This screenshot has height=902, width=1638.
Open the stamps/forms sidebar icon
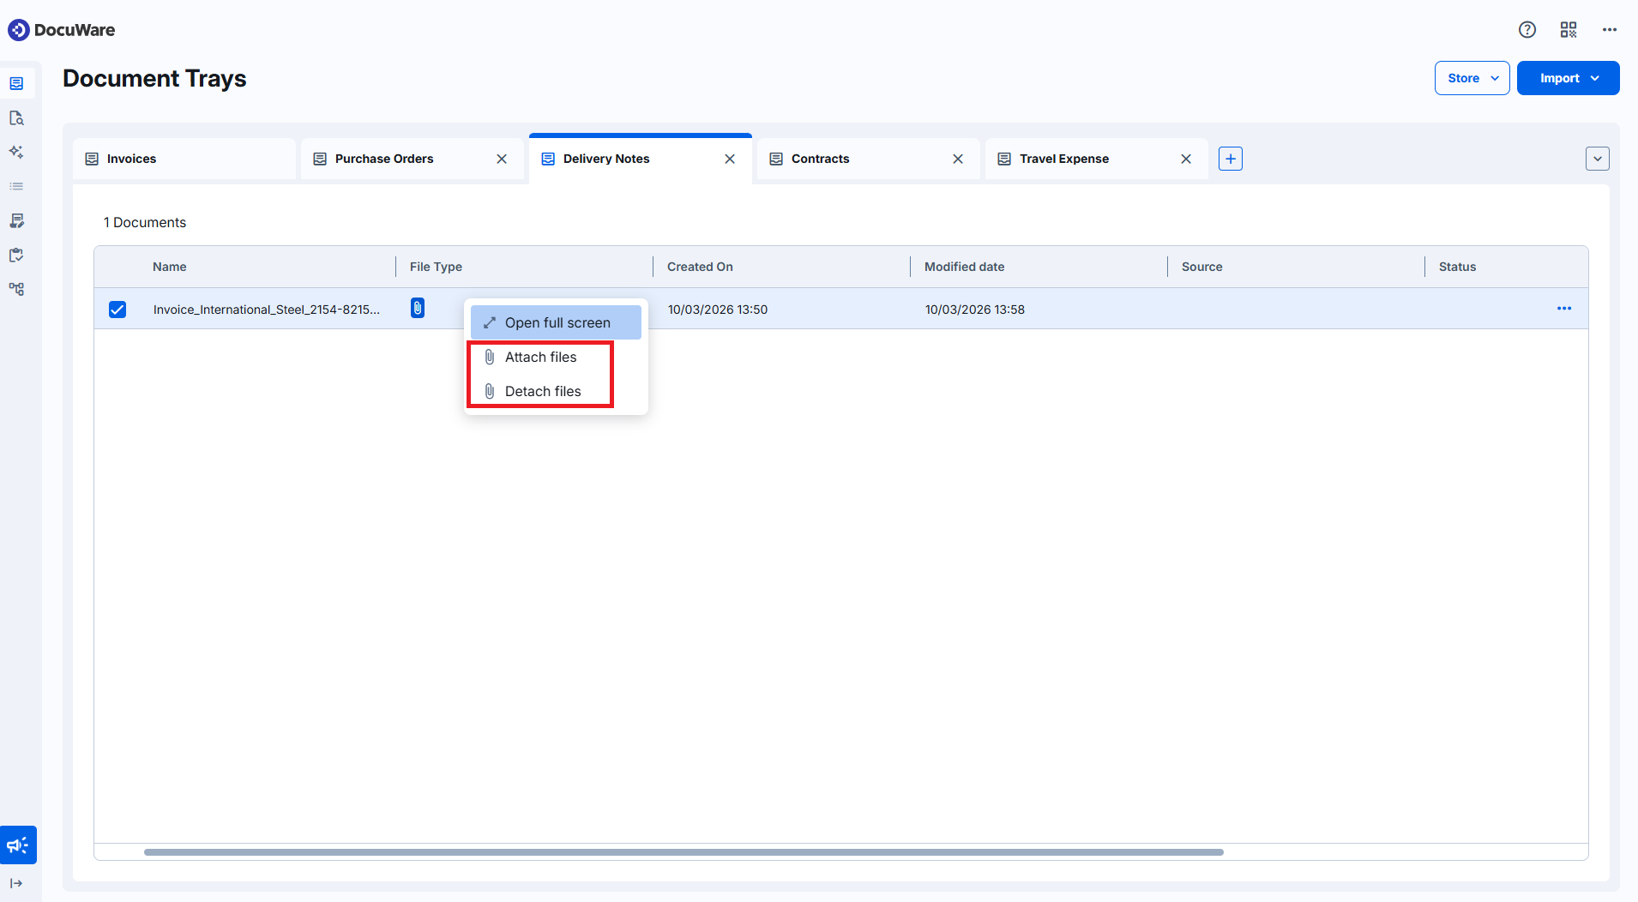pyautogui.click(x=16, y=220)
